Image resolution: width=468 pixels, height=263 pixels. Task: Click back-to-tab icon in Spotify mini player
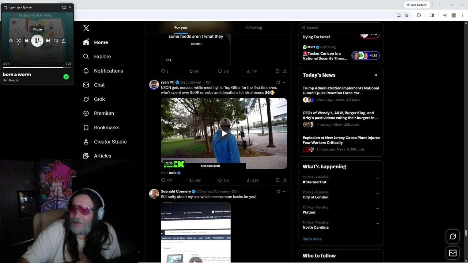coord(64,7)
